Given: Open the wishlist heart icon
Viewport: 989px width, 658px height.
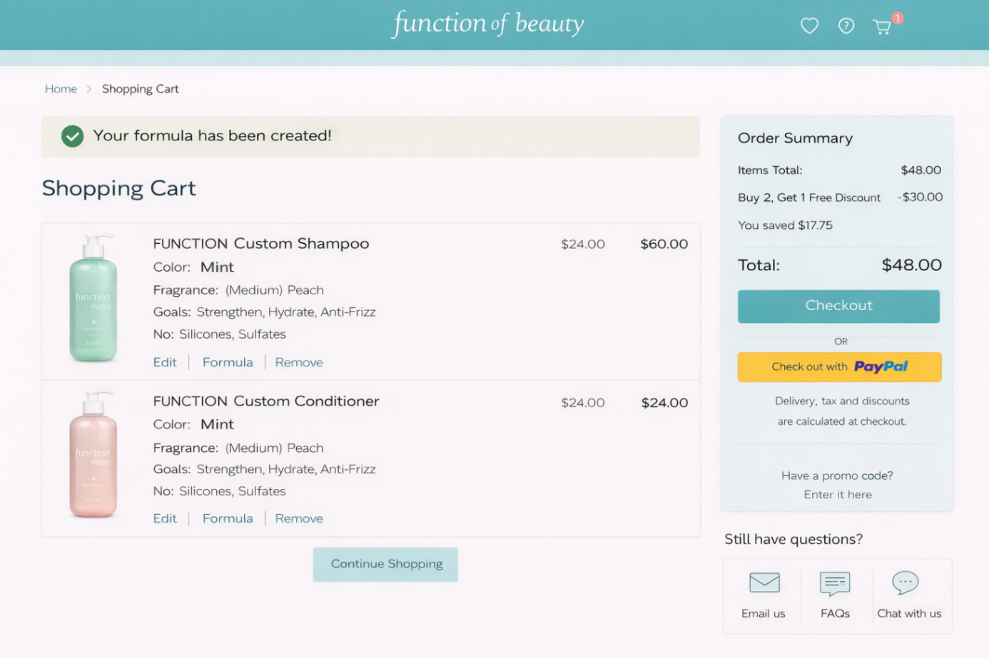Looking at the screenshot, I should [x=809, y=26].
